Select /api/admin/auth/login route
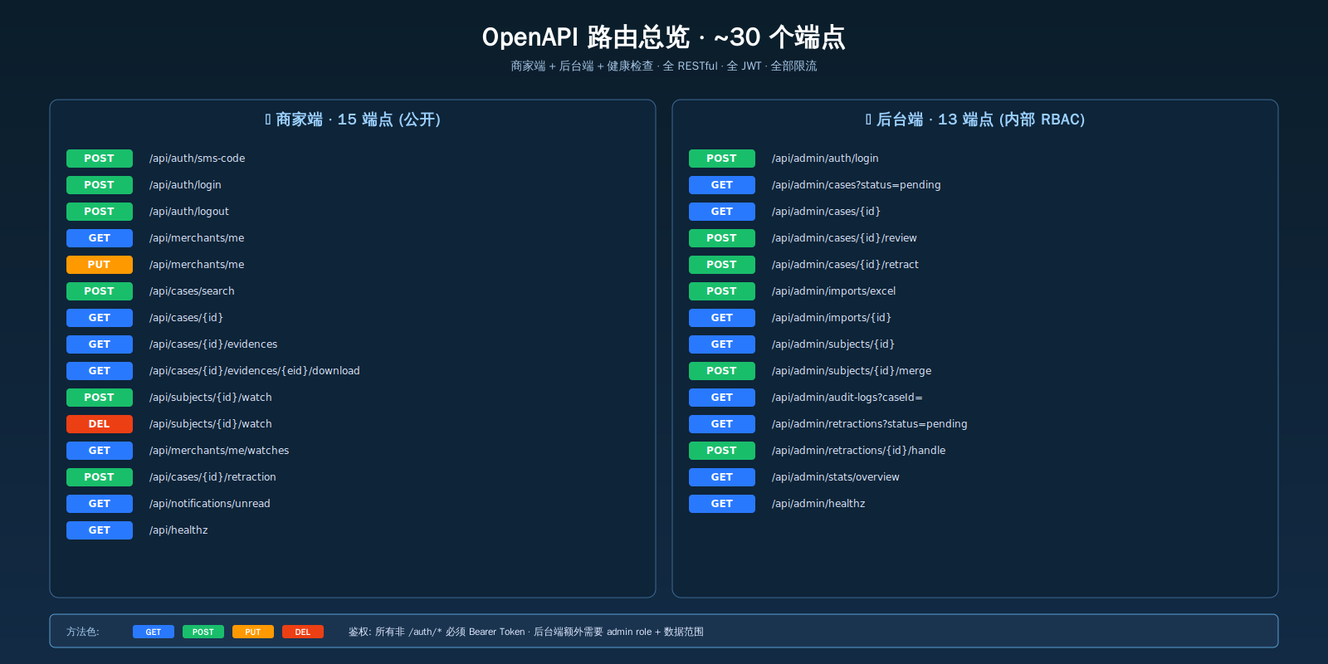 pyautogui.click(x=825, y=159)
